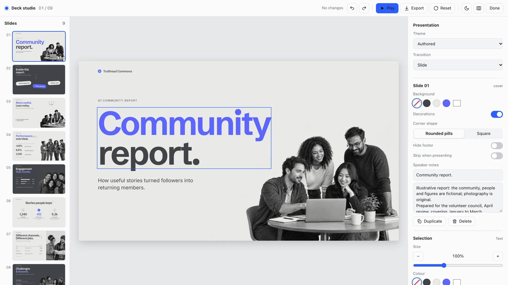Select slide 04 Performance overview thumbnail
The height and width of the screenshot is (285, 508).
tap(39, 146)
